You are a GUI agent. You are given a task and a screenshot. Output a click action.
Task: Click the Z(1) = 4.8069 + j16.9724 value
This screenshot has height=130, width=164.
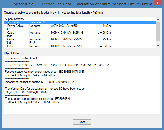(x=31, y=75)
